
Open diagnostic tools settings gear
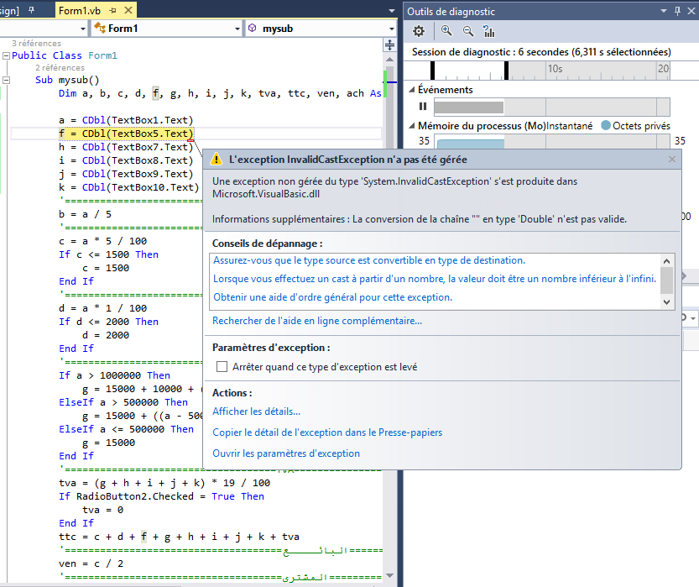point(419,31)
